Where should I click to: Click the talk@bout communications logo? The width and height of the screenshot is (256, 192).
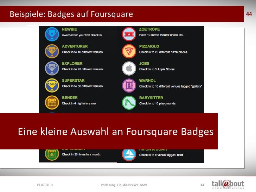pyautogui.click(x=228, y=184)
